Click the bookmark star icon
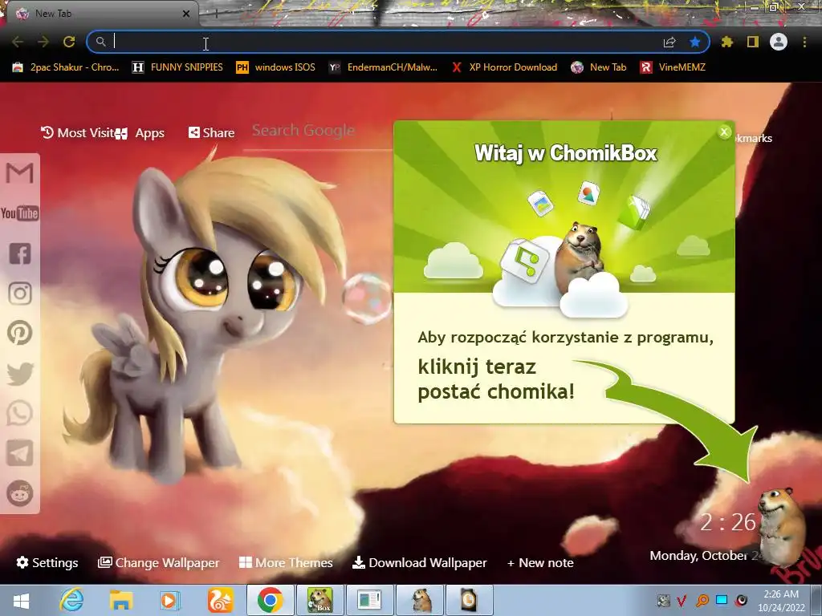The image size is (822, 616). 695,42
